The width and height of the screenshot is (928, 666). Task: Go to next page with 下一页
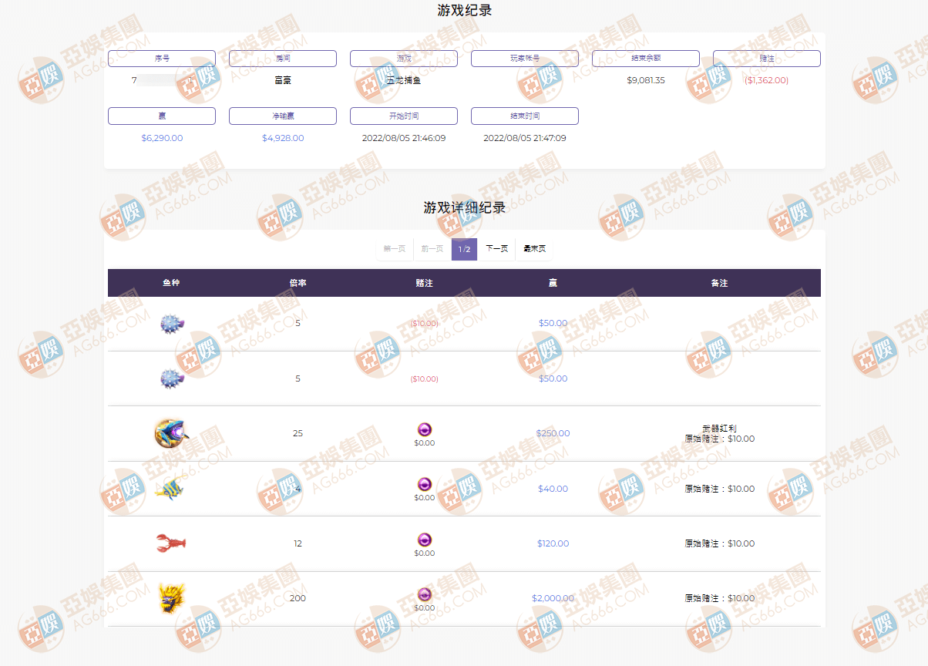click(x=496, y=249)
